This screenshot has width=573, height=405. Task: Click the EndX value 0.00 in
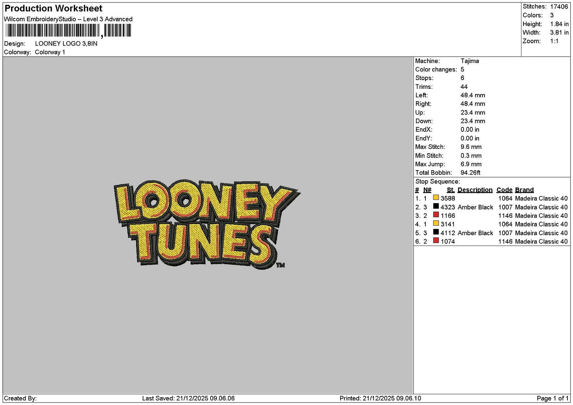tap(470, 130)
